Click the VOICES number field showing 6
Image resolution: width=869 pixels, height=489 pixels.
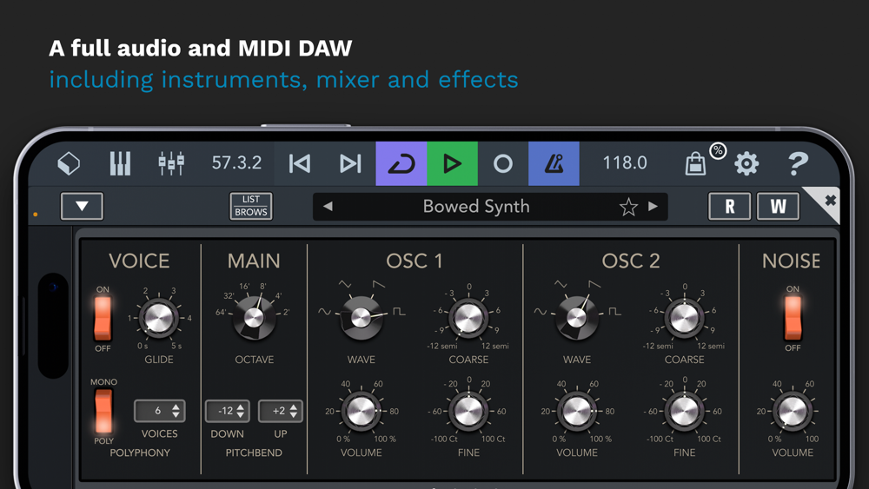(159, 411)
